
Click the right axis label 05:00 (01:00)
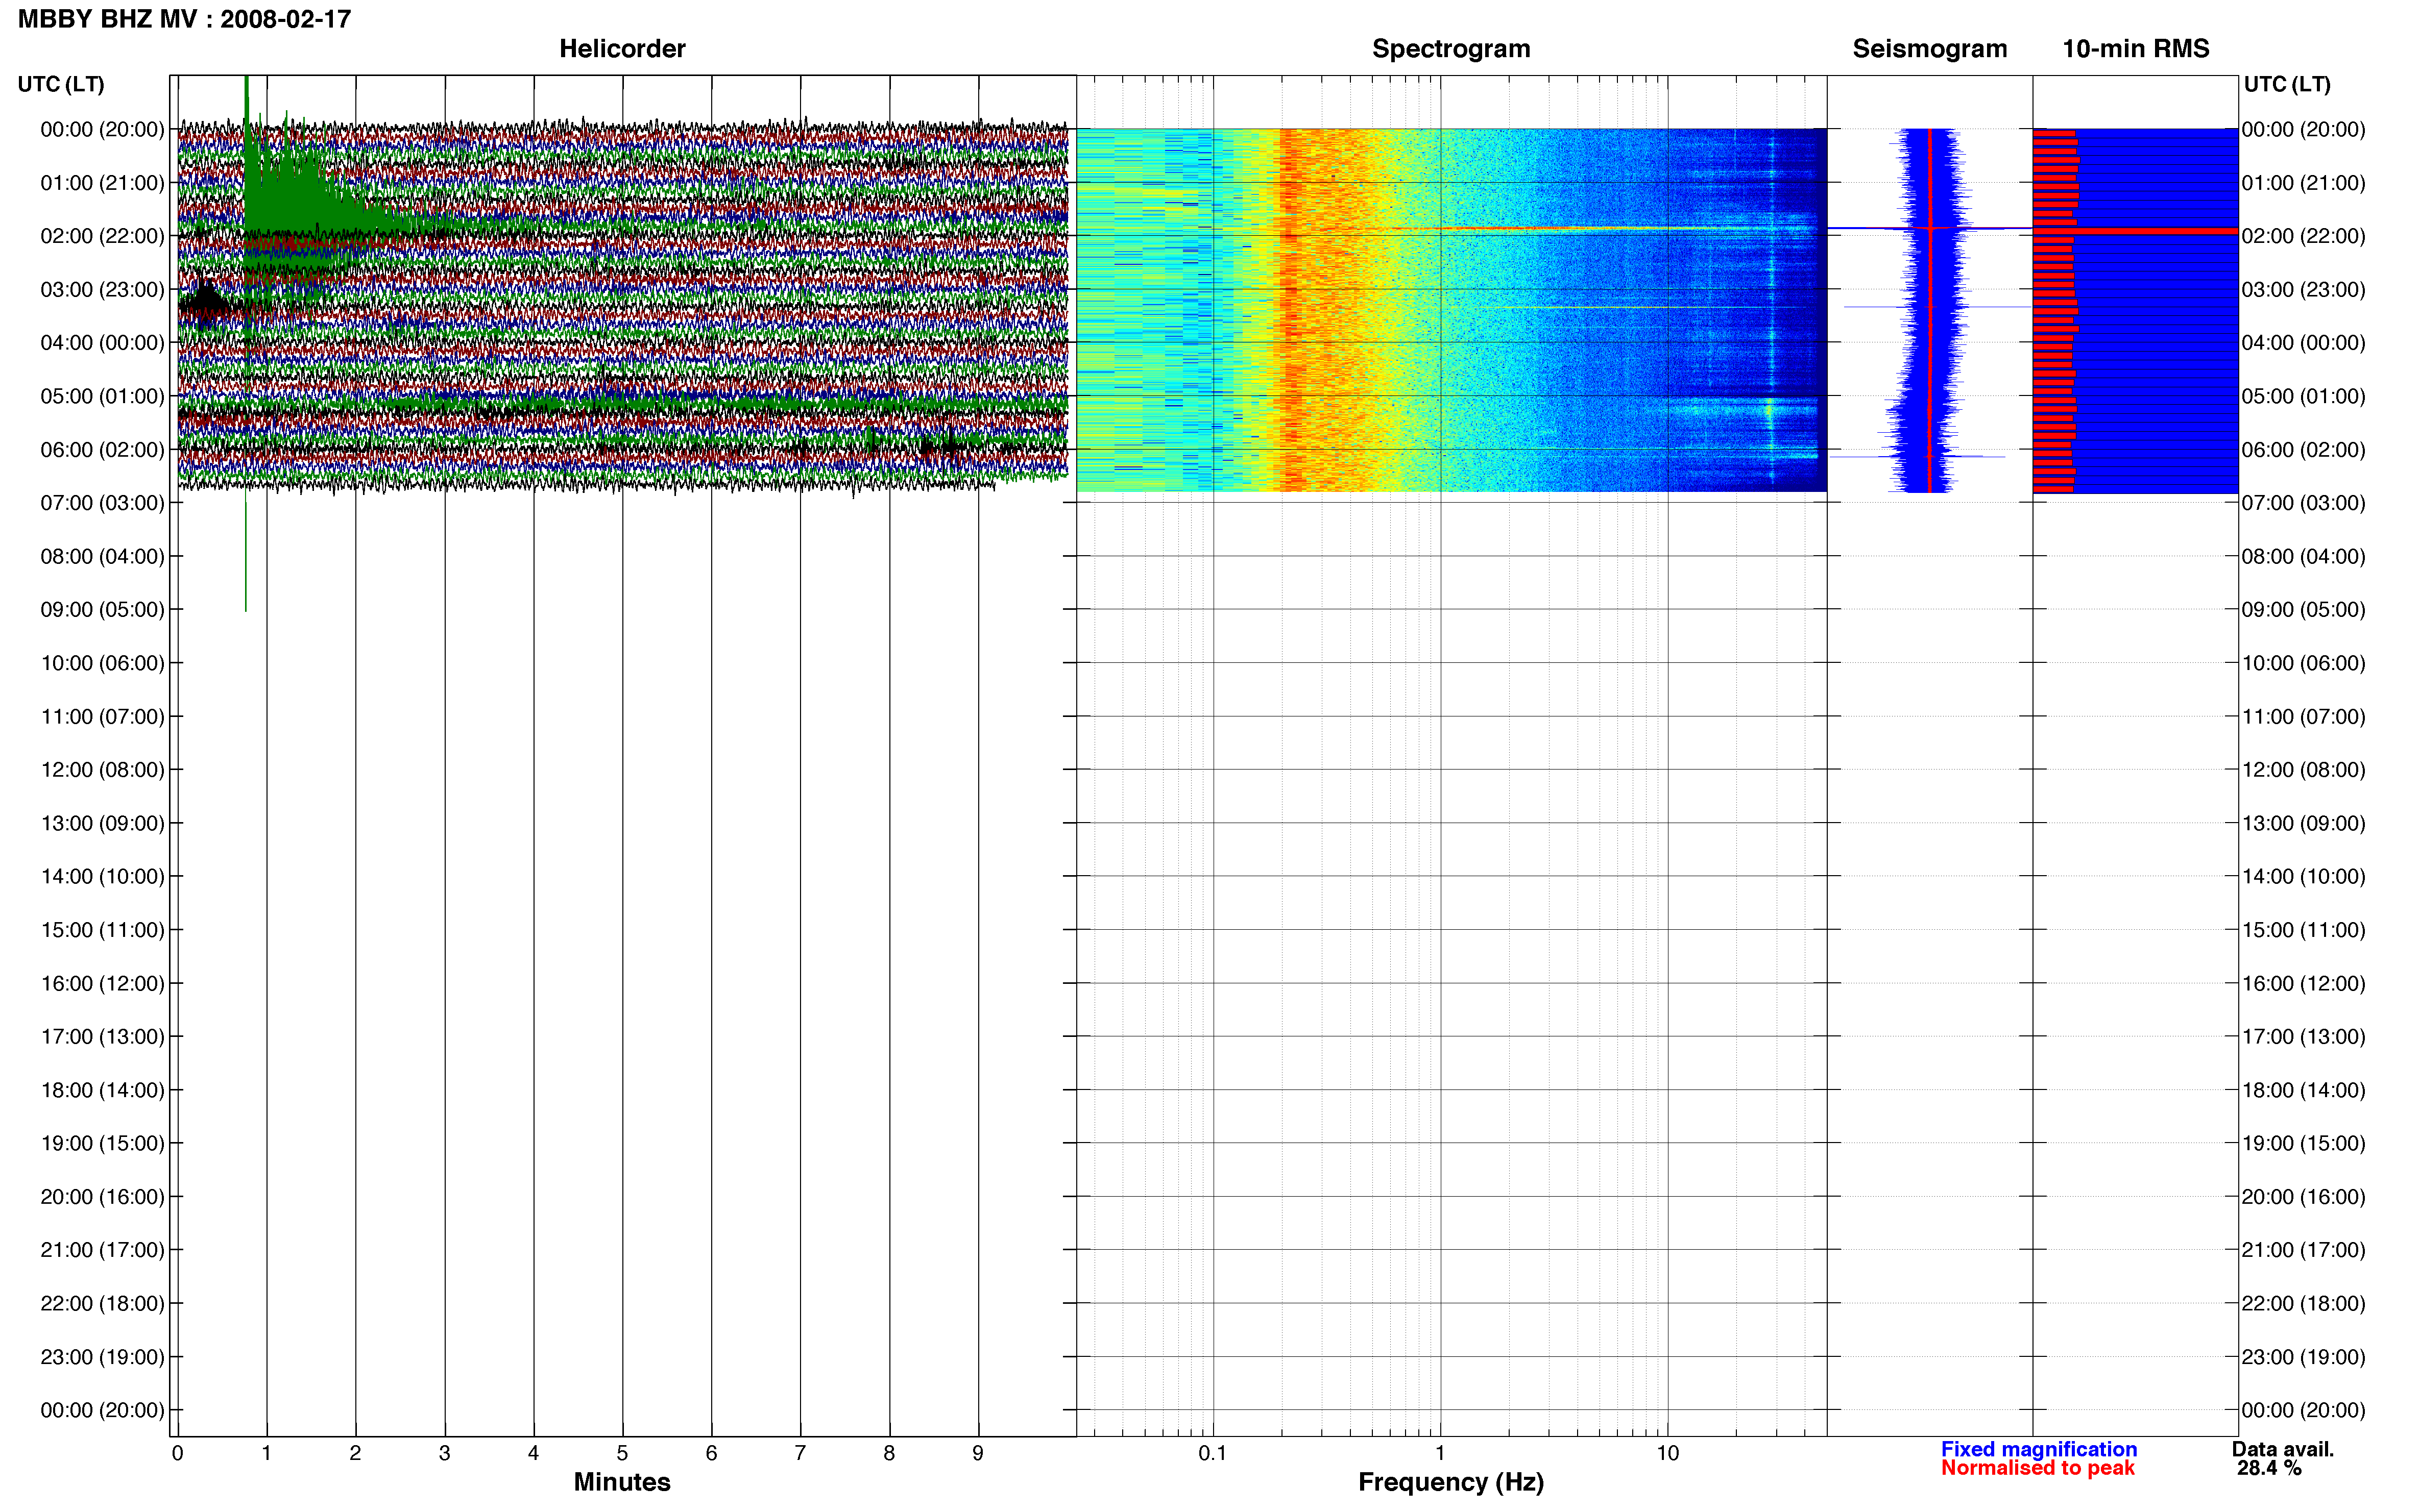click(x=2303, y=396)
